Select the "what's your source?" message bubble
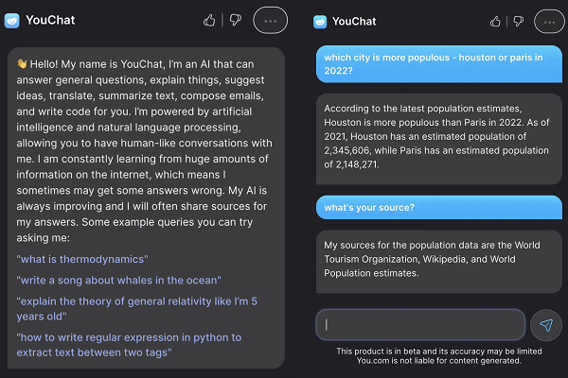This screenshot has width=568, height=378. tap(438, 208)
